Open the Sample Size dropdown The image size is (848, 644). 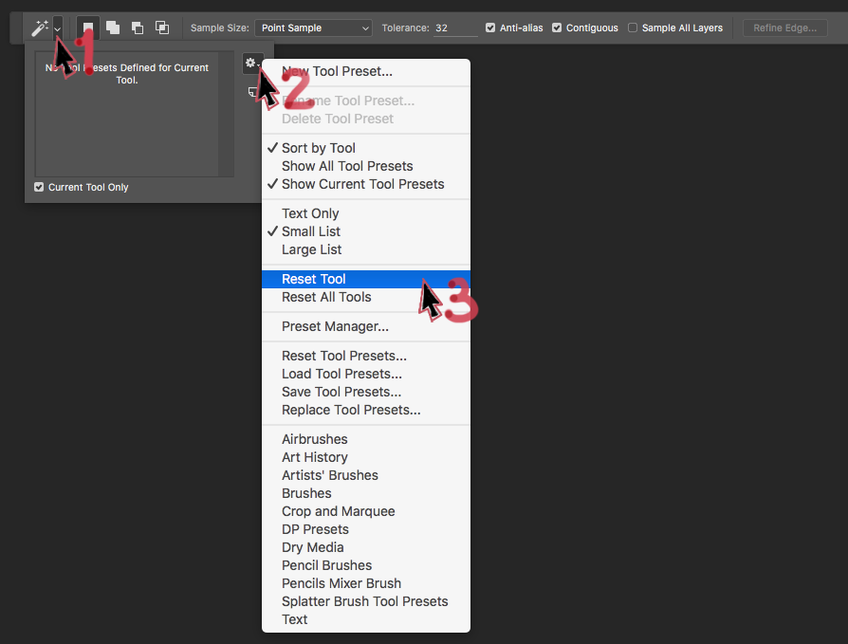click(x=313, y=28)
